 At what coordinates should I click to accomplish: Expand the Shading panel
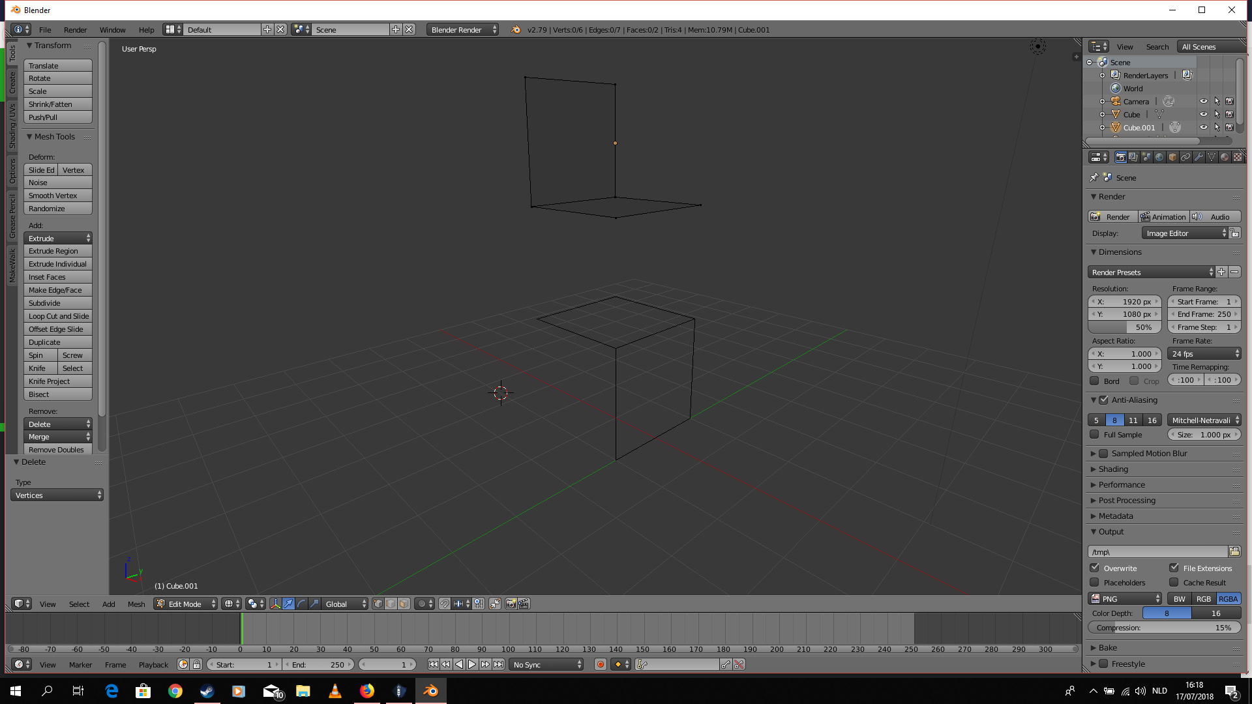[x=1112, y=469]
